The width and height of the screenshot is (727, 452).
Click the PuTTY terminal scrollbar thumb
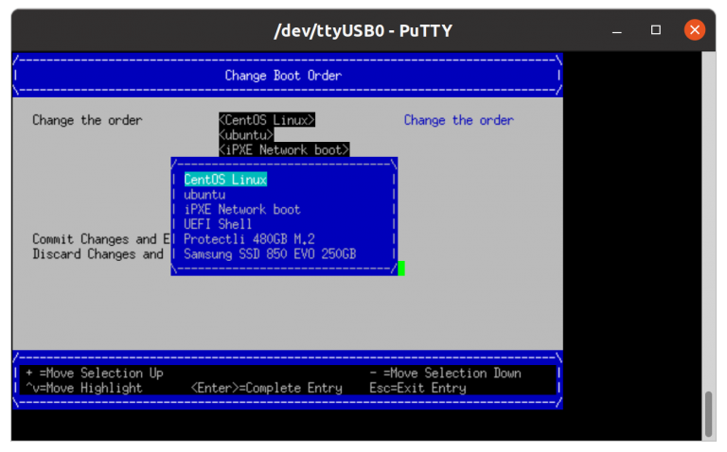click(708, 413)
